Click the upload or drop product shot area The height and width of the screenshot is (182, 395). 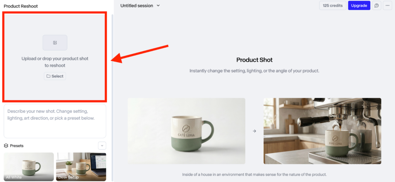(x=55, y=57)
